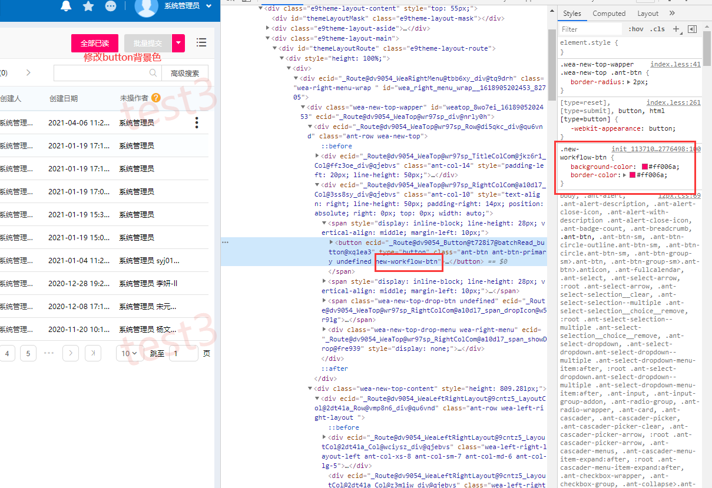
Task: Click the star favorites icon
Action: click(x=88, y=6)
